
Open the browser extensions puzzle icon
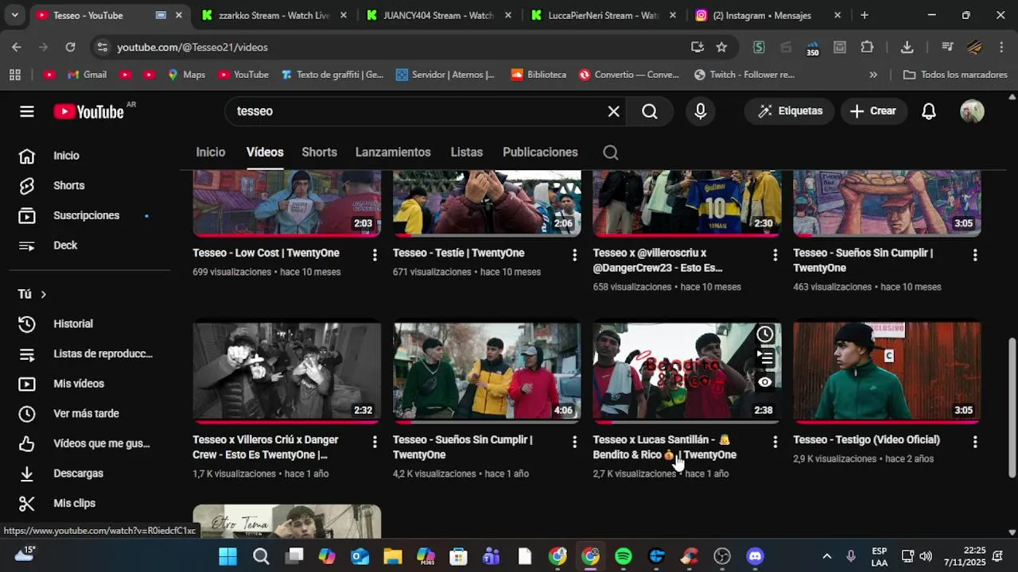click(x=867, y=47)
